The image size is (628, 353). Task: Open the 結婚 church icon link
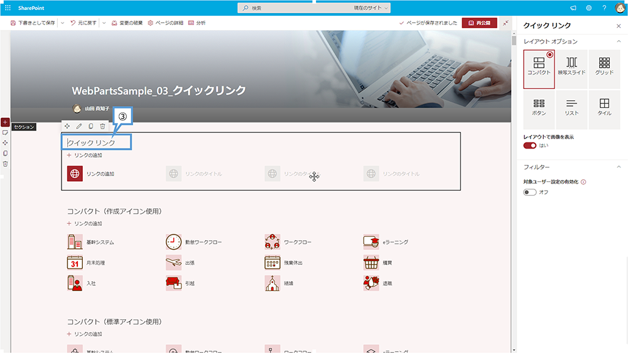point(273,283)
